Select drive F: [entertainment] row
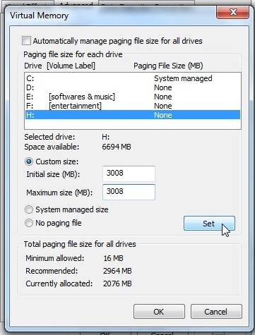Screen dimensions: 255x335 point(133,106)
